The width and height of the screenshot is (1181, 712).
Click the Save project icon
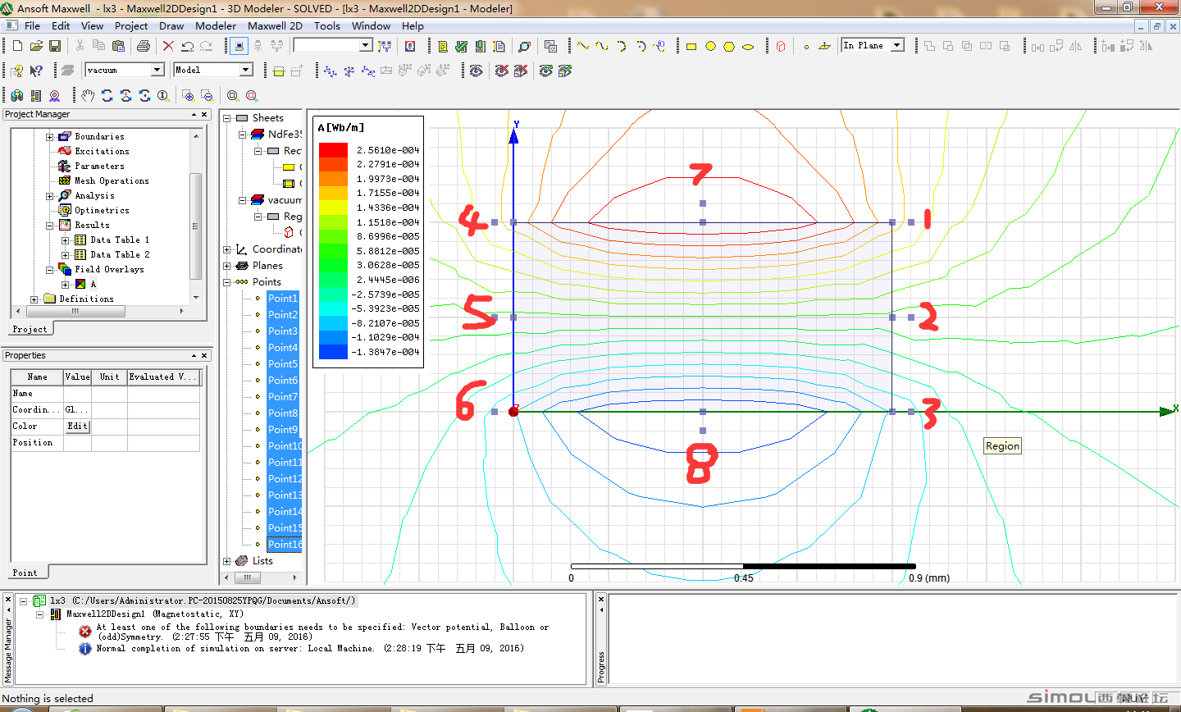click(x=55, y=46)
